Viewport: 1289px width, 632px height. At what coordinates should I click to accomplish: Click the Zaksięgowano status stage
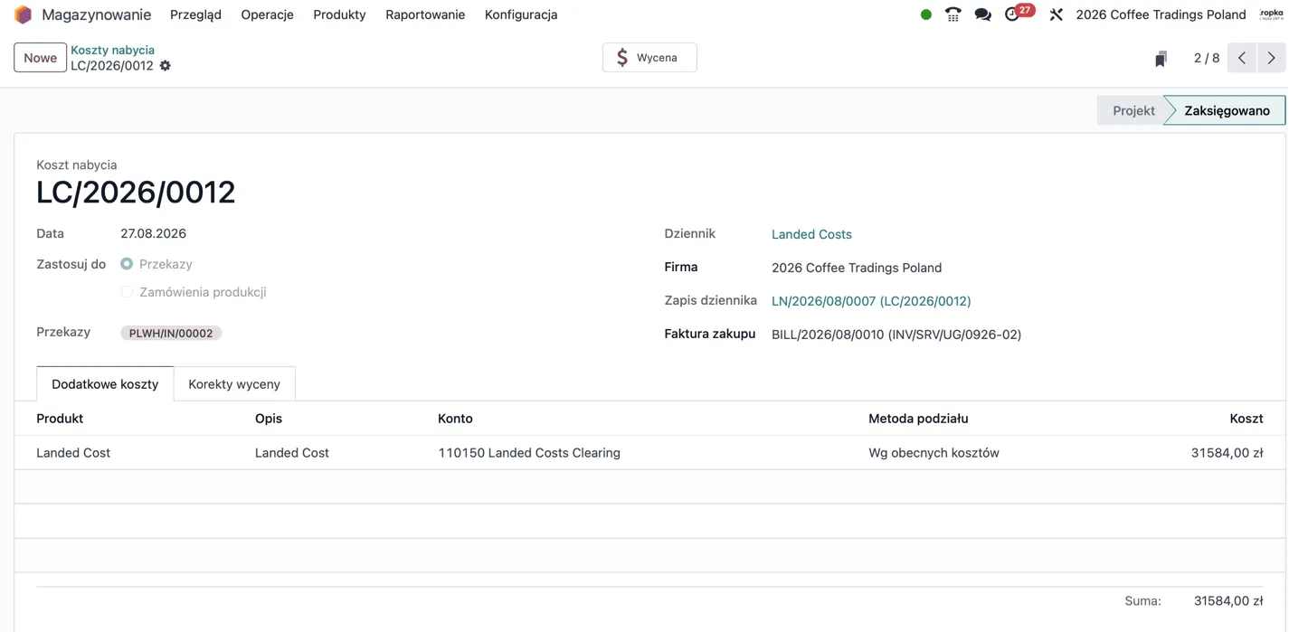point(1227,110)
